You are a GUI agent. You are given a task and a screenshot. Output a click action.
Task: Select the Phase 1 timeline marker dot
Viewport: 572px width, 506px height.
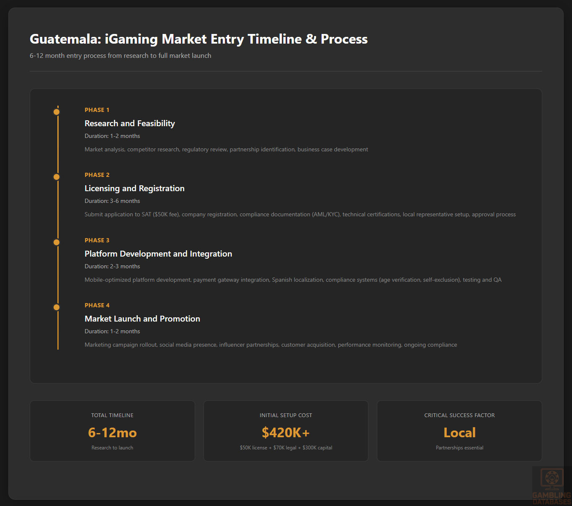[x=57, y=112]
